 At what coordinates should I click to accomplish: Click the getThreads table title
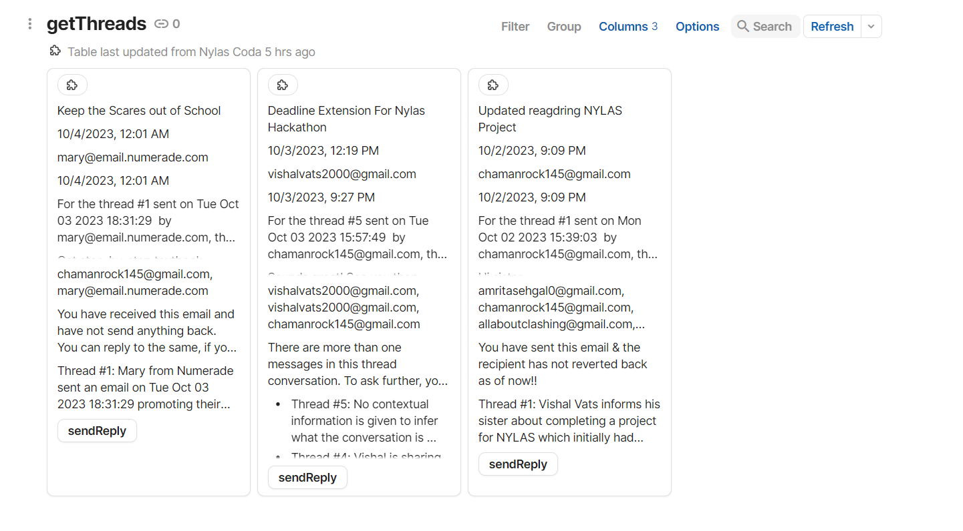pyautogui.click(x=96, y=24)
